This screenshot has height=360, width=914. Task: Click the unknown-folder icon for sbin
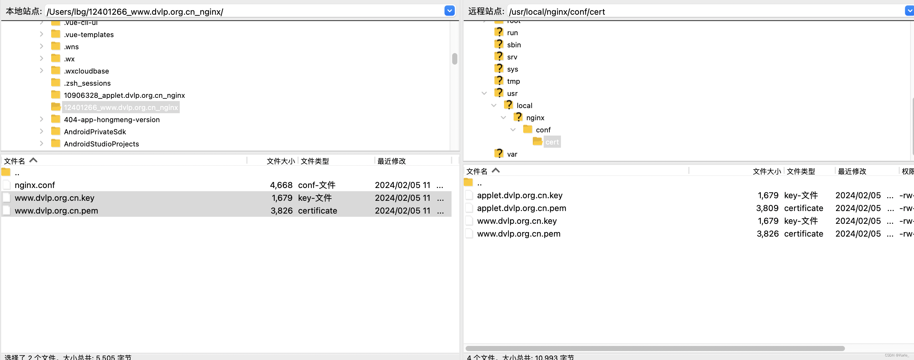click(499, 44)
